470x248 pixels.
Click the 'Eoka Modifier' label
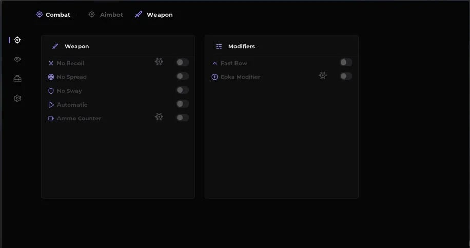241,77
